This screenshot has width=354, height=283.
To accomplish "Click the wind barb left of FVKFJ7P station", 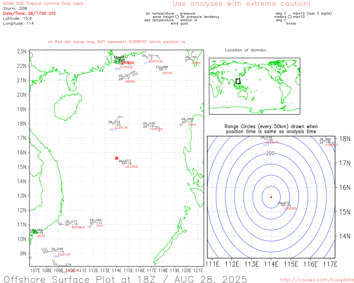I will (x=48, y=251).
